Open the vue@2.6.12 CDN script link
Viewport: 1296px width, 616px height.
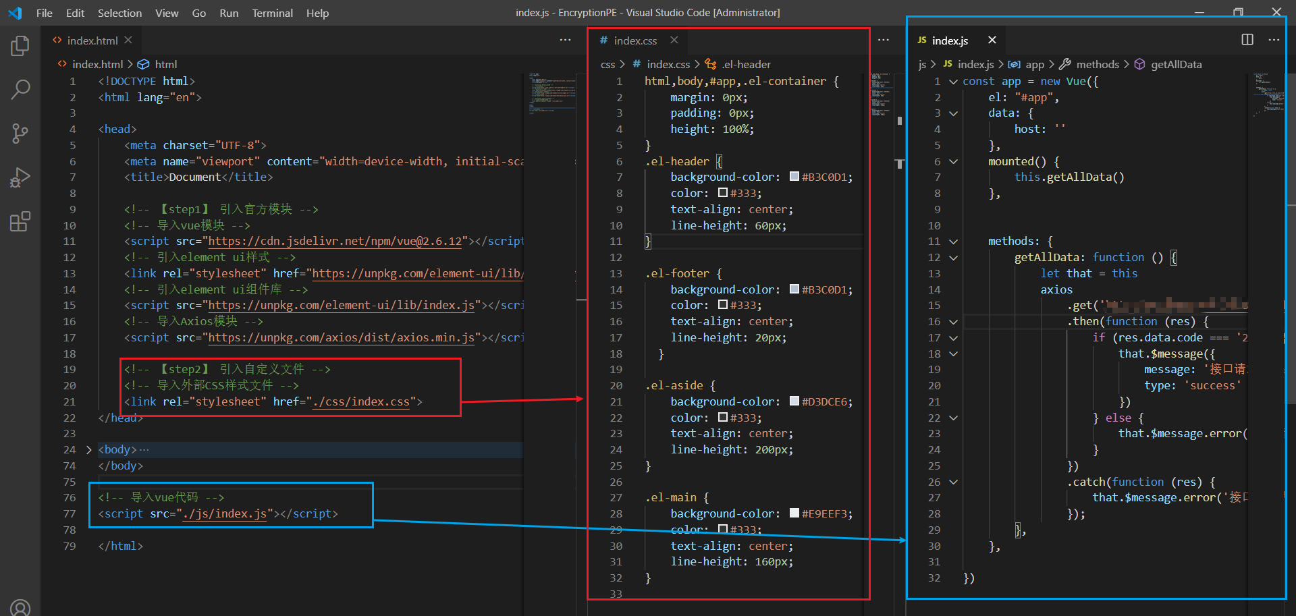point(335,242)
